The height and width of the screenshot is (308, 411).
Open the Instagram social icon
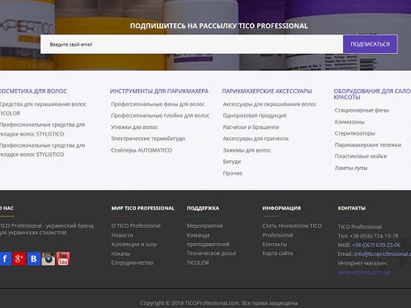tap(49, 259)
